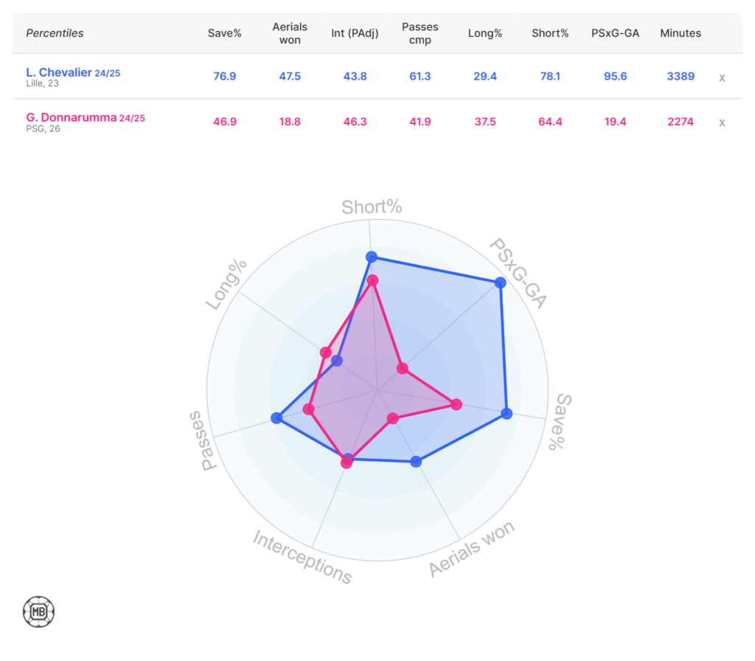Click the Passes cmp column header
The height and width of the screenshot is (661, 755).
click(420, 33)
